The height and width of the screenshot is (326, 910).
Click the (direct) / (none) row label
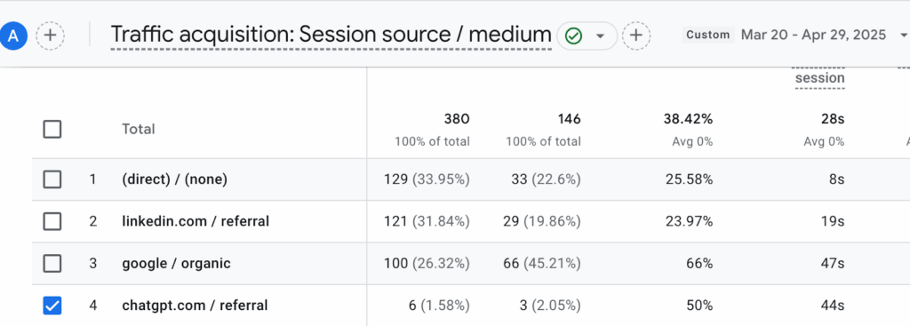coord(175,179)
